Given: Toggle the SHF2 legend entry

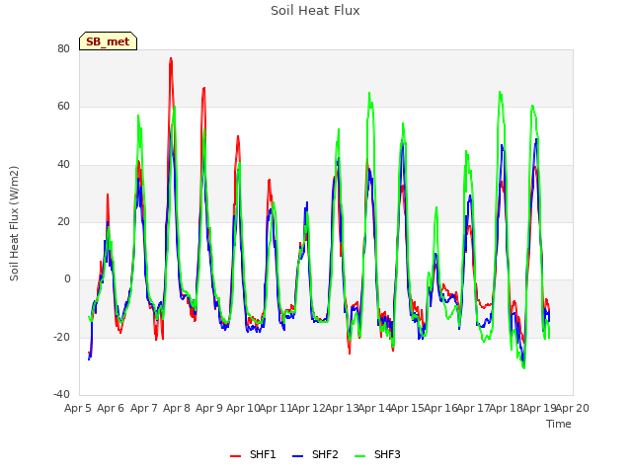Looking at the screenshot, I should [x=315, y=454].
